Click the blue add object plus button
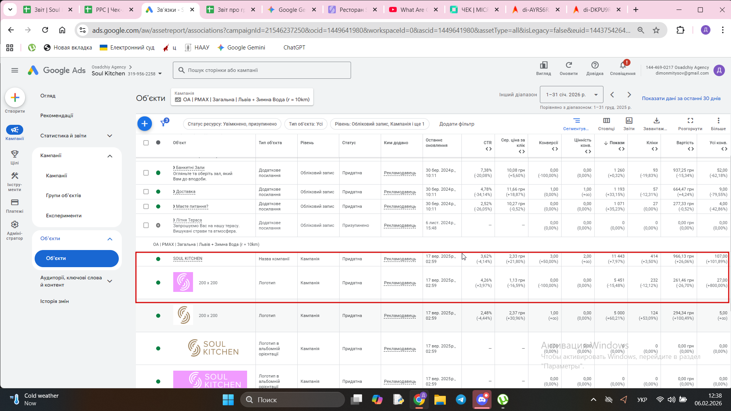 click(x=145, y=124)
